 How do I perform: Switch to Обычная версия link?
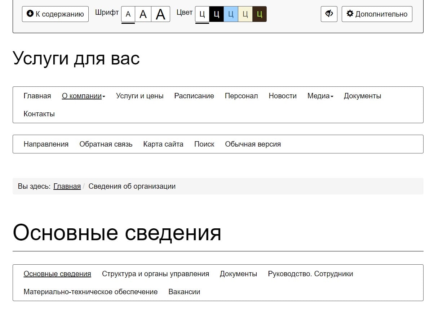253,144
